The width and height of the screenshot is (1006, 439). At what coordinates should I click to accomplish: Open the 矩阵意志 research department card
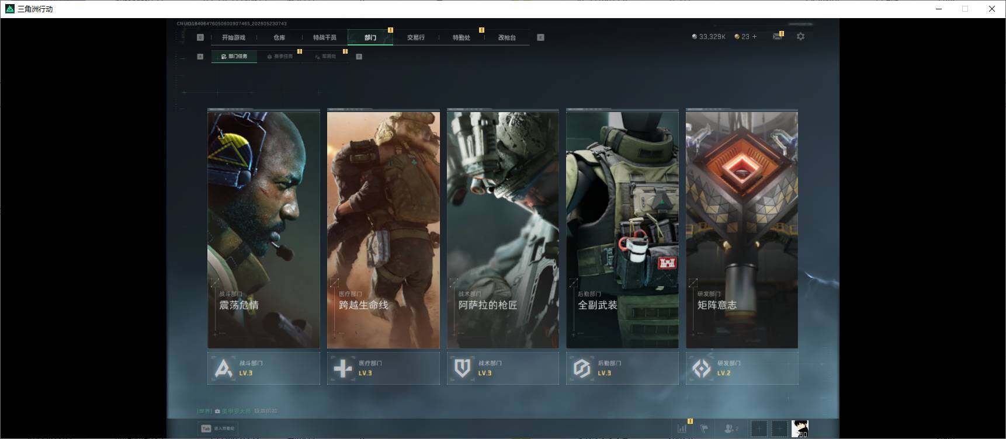click(x=742, y=229)
